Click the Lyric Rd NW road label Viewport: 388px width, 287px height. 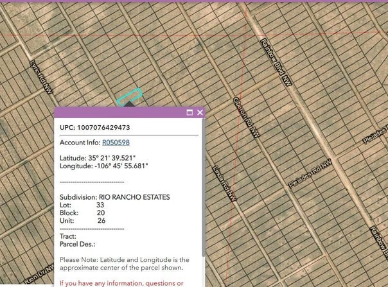pyautogui.click(x=41, y=77)
